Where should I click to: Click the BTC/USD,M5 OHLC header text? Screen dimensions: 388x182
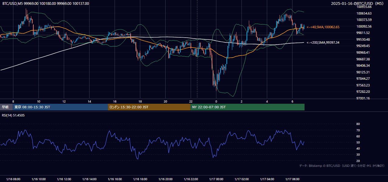coord(46,3)
